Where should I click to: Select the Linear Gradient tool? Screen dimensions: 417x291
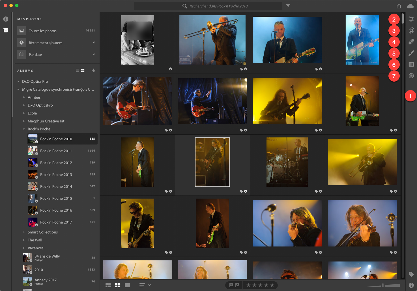[x=411, y=64]
